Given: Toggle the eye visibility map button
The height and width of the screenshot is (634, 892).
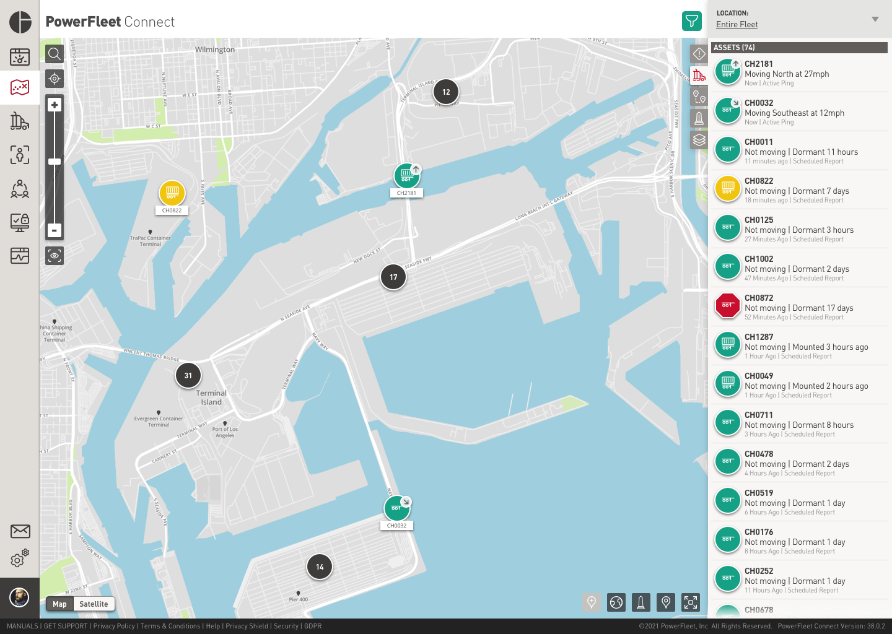Looking at the screenshot, I should tap(55, 256).
